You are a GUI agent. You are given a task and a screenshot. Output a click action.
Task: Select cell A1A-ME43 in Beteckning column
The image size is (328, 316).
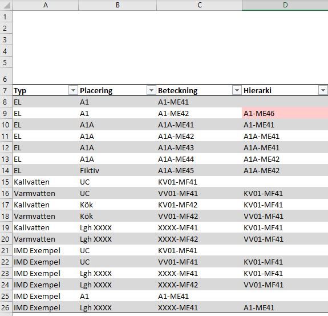point(199,148)
